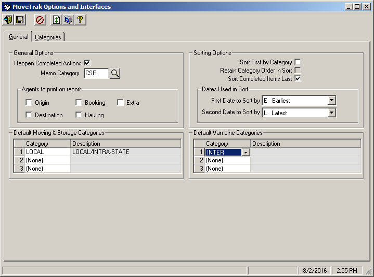Viewport: 374px width, 277px height.
Task: Click row header 1 in Van Line grid
Action: point(199,152)
